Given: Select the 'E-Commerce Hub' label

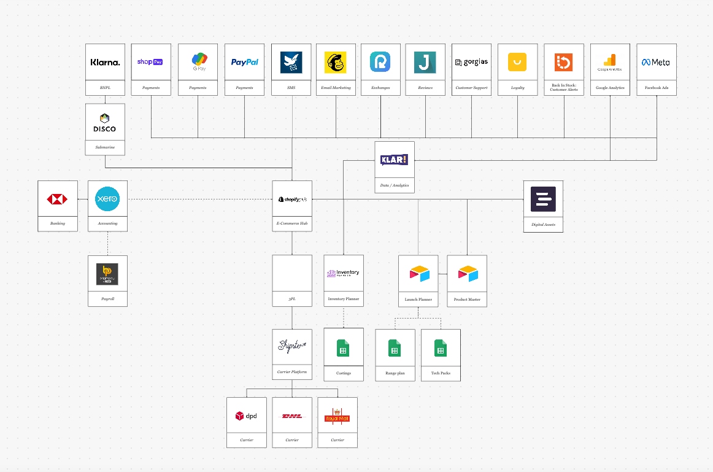Looking at the screenshot, I should point(292,223).
